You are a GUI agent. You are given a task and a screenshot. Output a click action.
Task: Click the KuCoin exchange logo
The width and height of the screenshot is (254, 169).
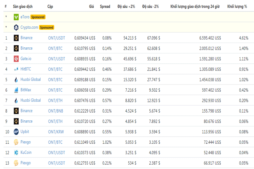(x=16, y=152)
